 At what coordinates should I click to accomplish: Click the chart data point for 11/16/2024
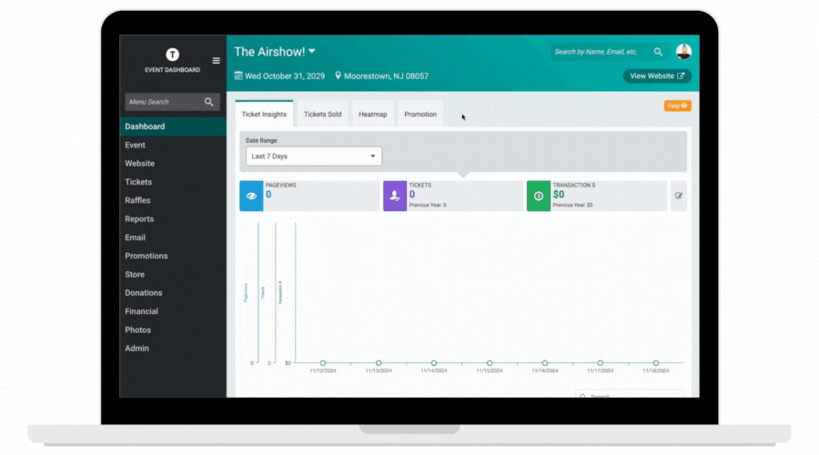coord(545,362)
